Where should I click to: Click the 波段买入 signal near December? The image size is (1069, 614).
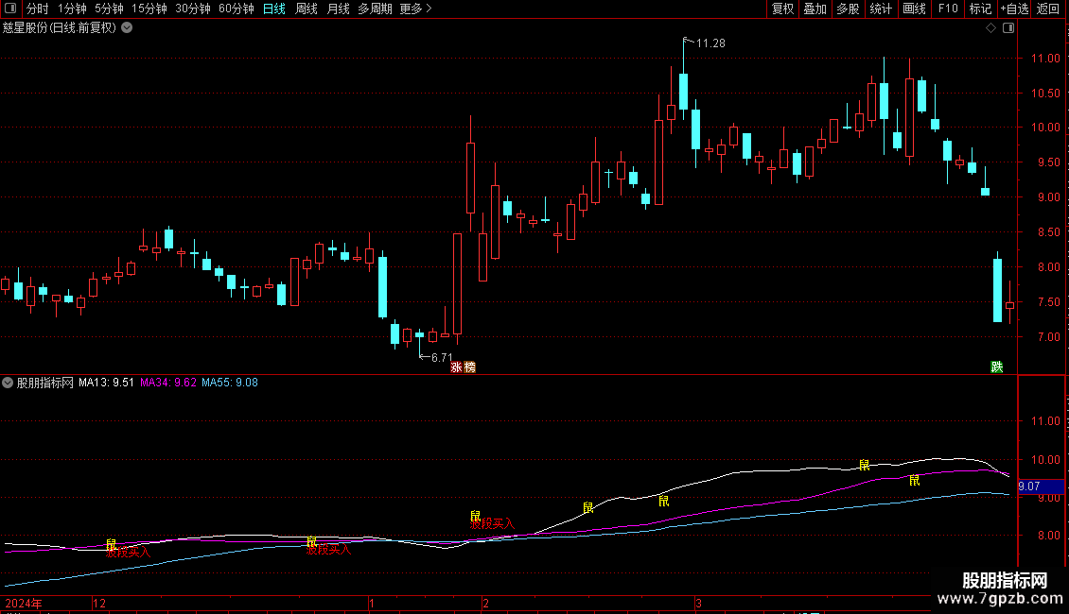point(128,552)
